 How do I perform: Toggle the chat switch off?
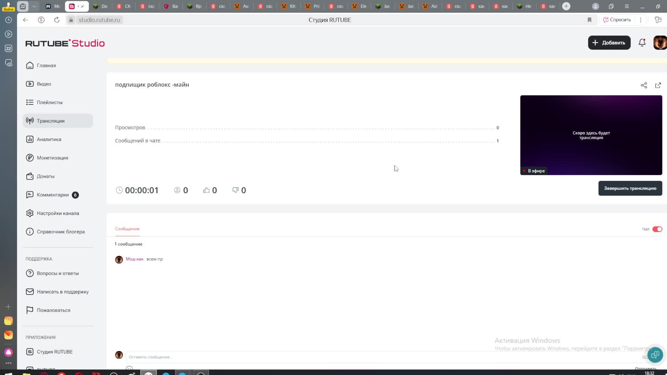[x=657, y=229]
